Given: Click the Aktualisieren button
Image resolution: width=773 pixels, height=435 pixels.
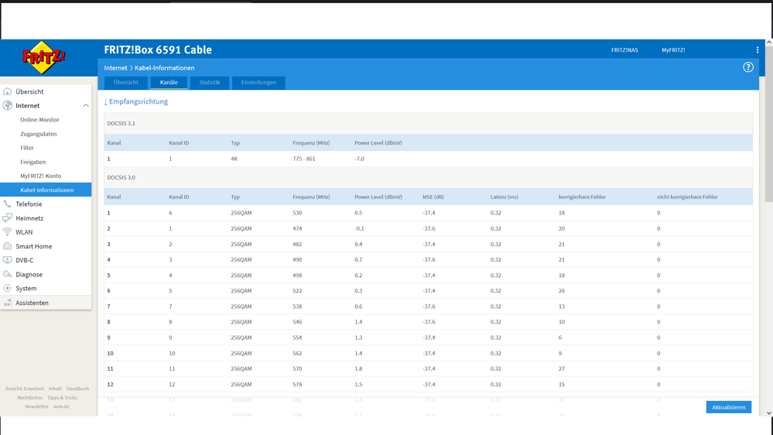Looking at the screenshot, I should (729, 407).
